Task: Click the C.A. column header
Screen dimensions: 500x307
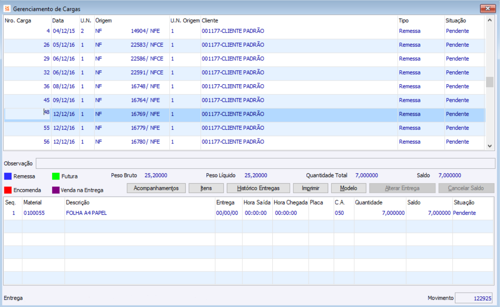Action: pyautogui.click(x=340, y=202)
